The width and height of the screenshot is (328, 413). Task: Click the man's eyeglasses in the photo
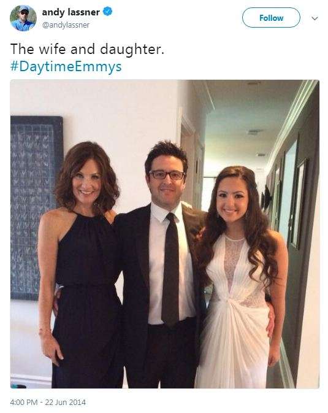coord(167,175)
